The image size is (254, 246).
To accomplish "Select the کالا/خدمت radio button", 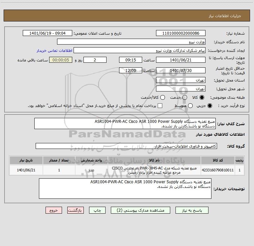I will [x=163, y=97].
